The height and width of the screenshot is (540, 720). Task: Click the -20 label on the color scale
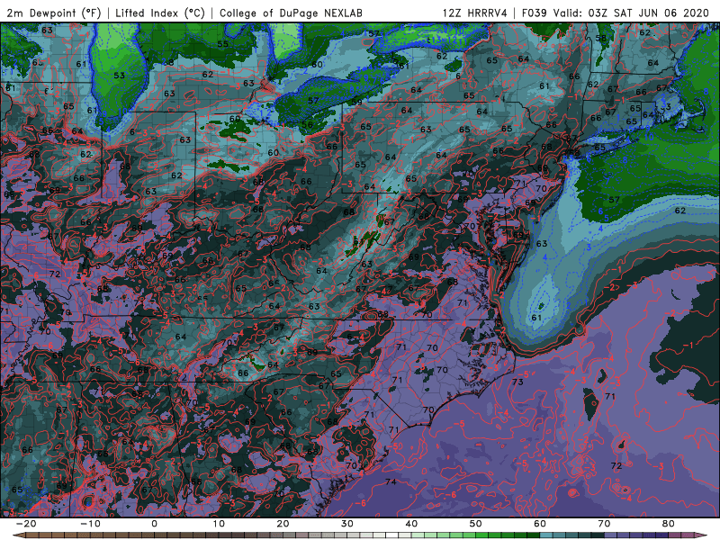click(26, 524)
